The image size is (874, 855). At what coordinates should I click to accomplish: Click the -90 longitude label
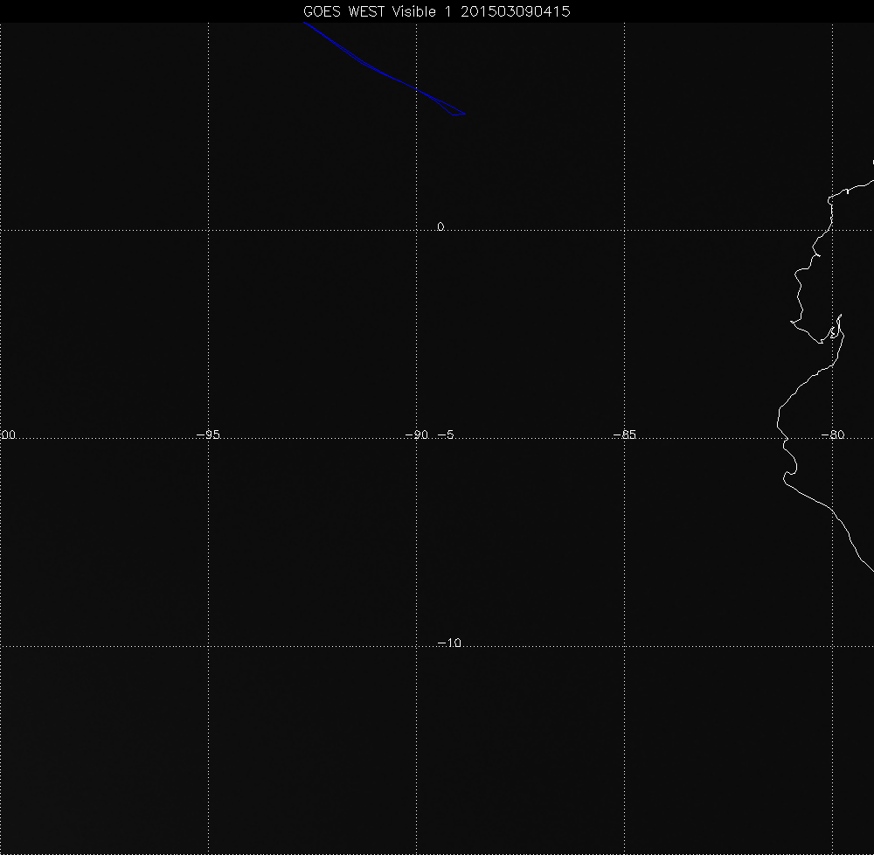tap(419, 435)
